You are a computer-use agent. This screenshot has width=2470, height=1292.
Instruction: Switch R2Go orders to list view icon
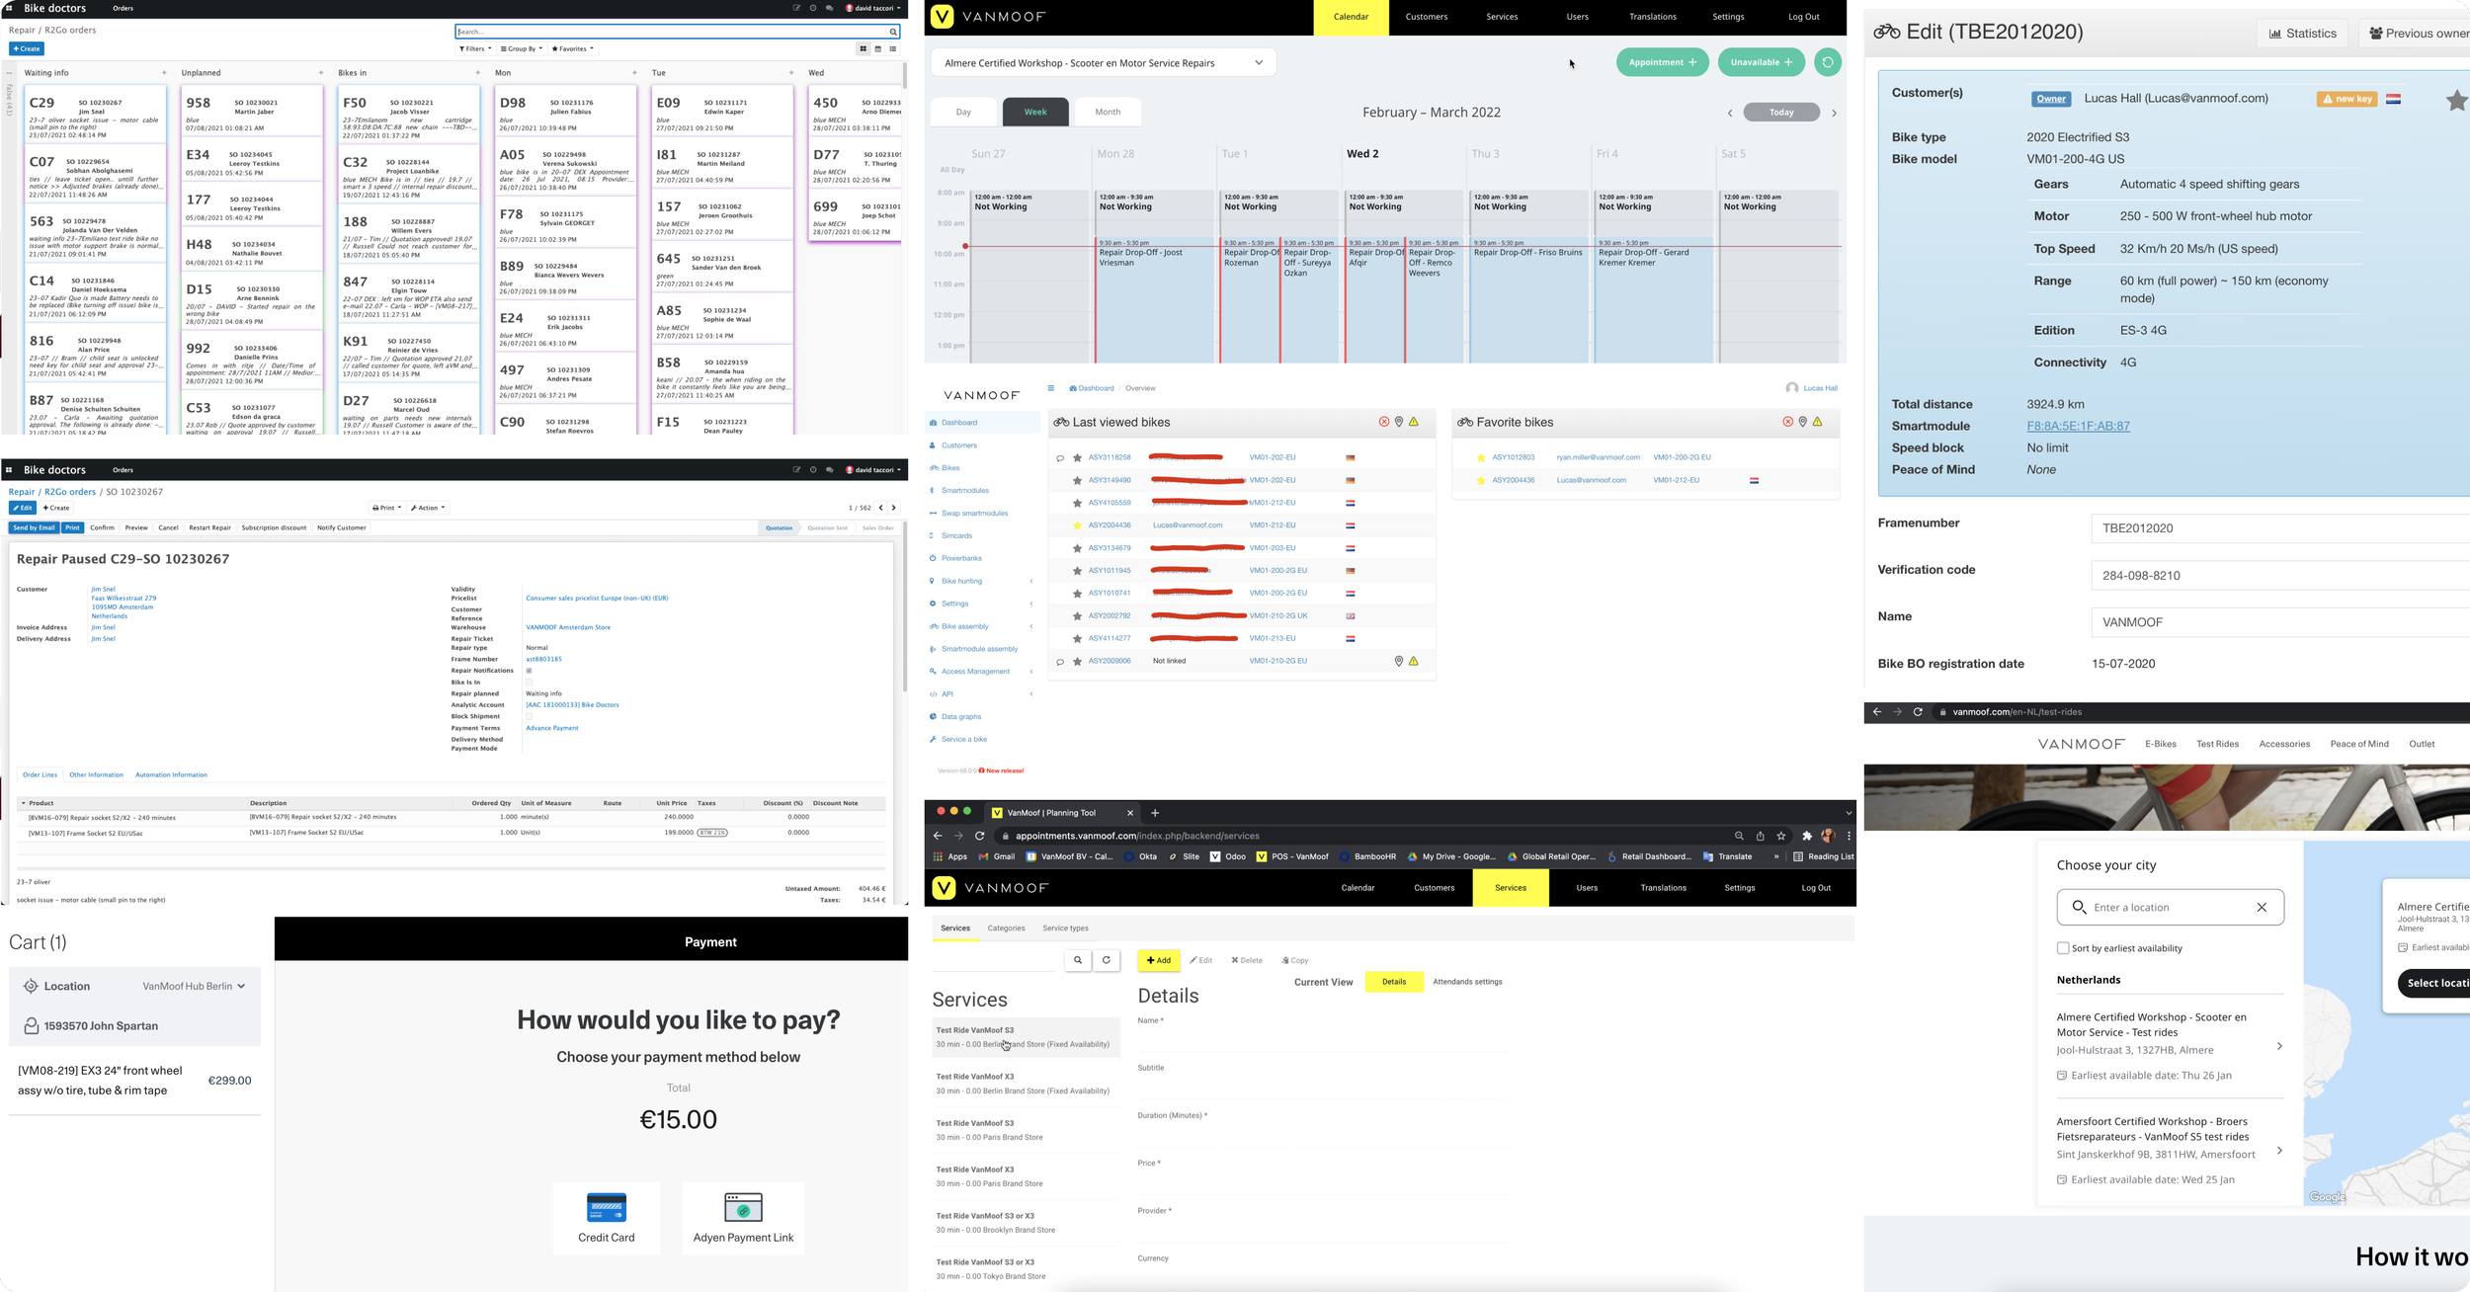(x=893, y=48)
